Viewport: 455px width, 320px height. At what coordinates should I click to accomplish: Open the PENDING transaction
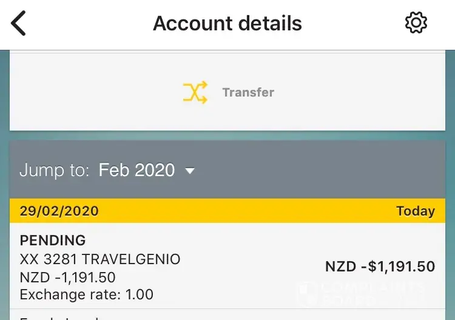[53, 240]
